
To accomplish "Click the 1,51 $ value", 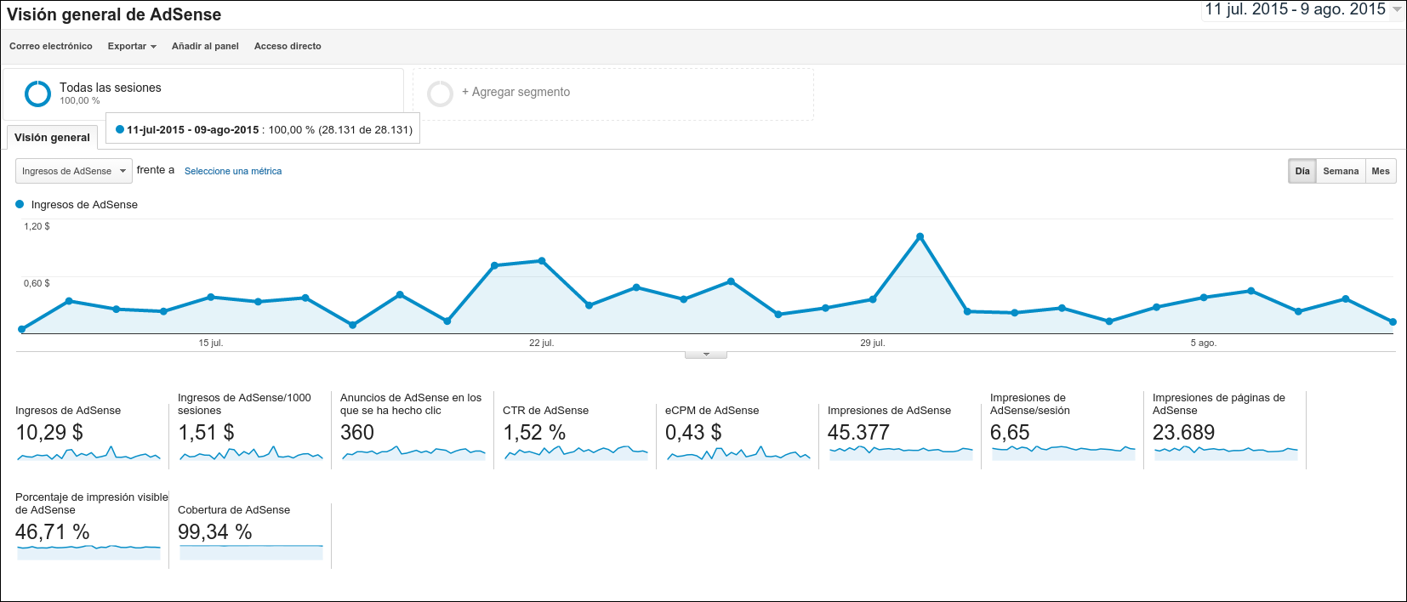I will [x=206, y=433].
